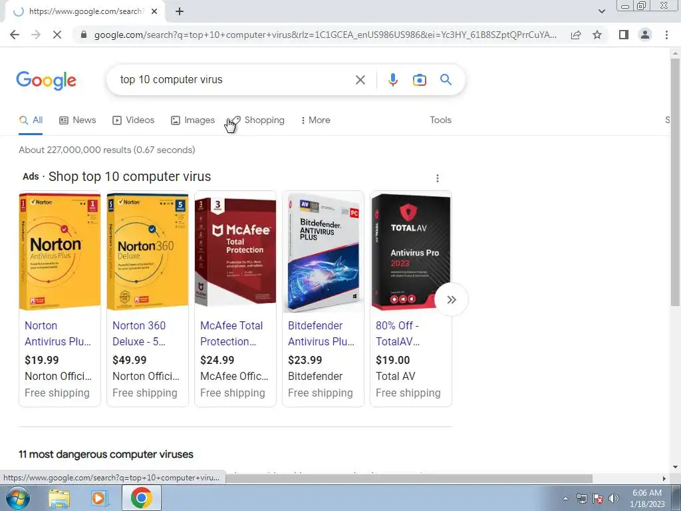The height and width of the screenshot is (511, 681).
Task: Open TotalAV Antivirus Pro product image
Action: [411, 252]
